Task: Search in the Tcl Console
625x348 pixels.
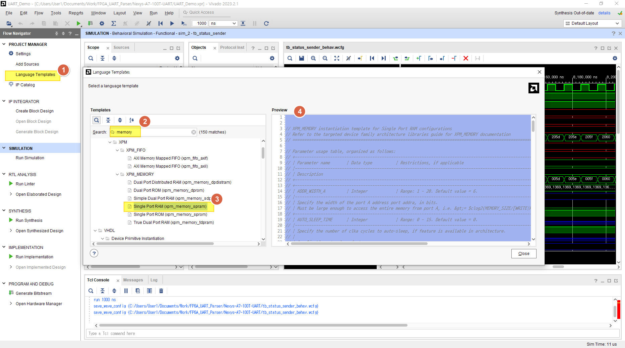Action: pyautogui.click(x=91, y=291)
